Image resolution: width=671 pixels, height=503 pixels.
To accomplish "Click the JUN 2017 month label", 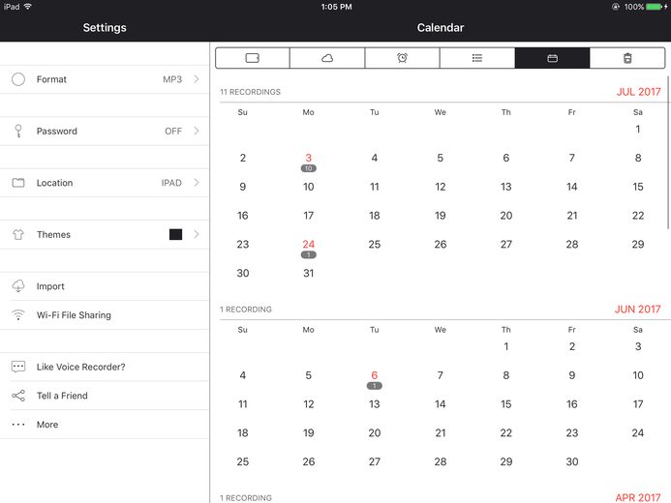I will click(638, 310).
